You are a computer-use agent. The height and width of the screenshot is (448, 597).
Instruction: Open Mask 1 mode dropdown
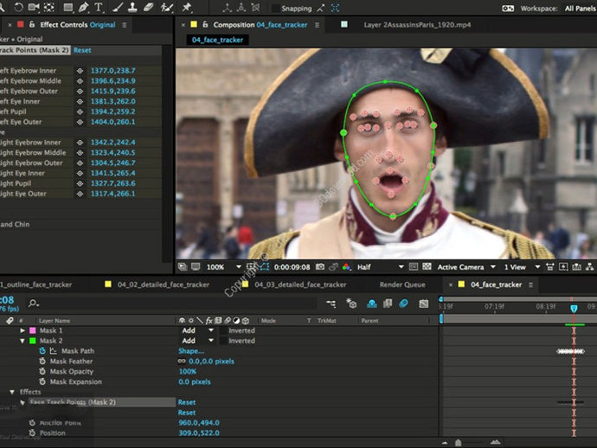[197, 330]
